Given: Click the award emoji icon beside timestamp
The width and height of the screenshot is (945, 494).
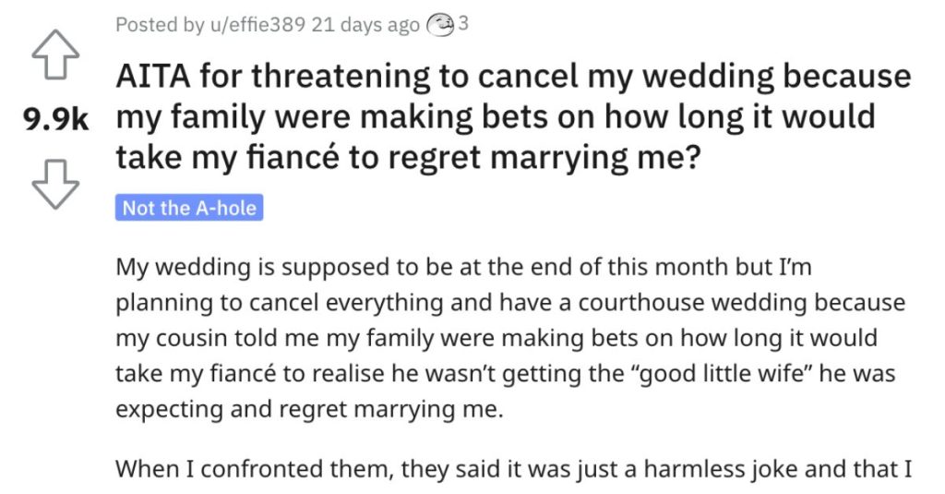Looking at the screenshot, I should click(x=440, y=25).
